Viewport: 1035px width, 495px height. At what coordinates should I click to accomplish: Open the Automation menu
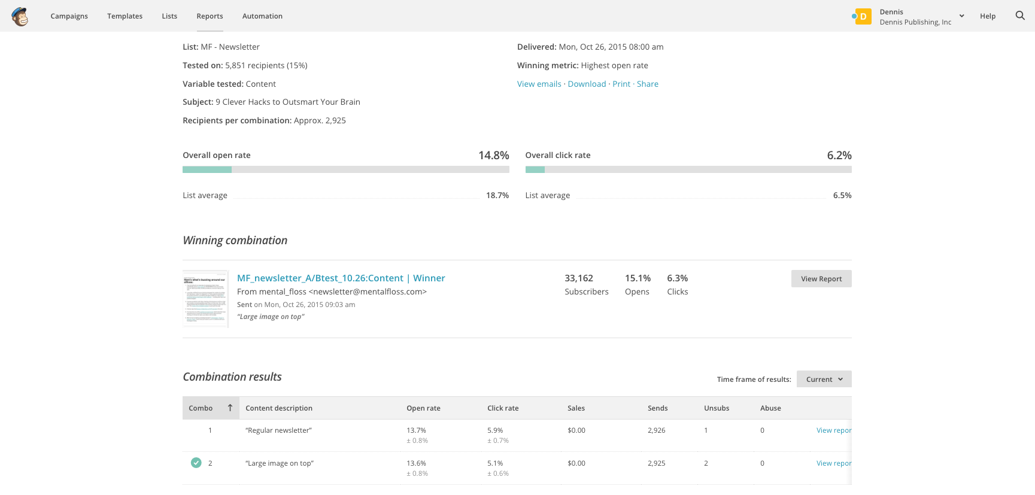click(x=262, y=16)
